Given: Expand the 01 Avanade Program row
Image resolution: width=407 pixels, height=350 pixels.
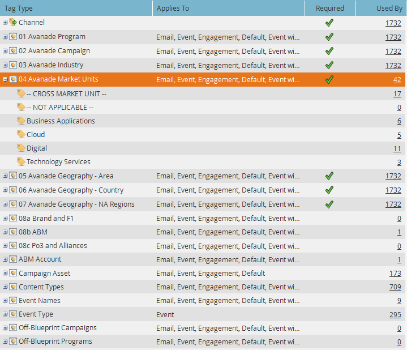Looking at the screenshot, I should pyautogui.click(x=5, y=37).
